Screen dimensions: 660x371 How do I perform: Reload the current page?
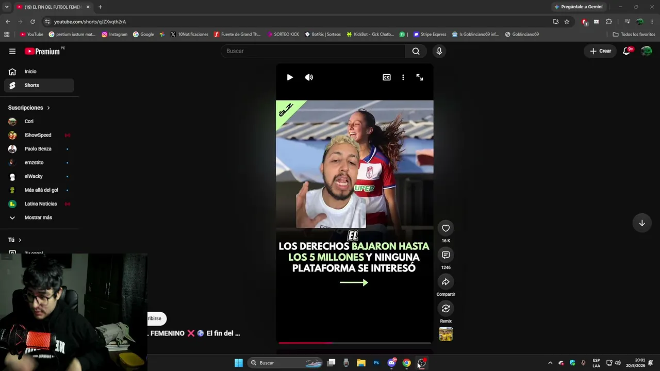32,22
